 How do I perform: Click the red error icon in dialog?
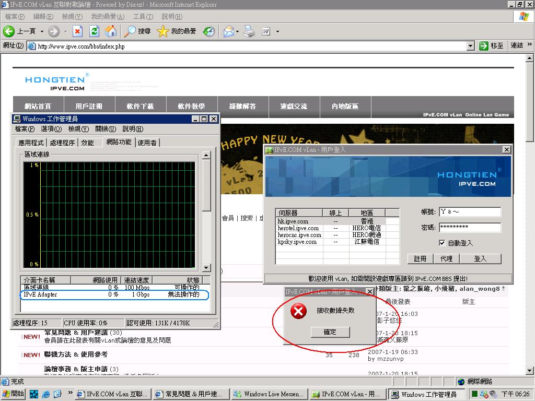(x=298, y=312)
